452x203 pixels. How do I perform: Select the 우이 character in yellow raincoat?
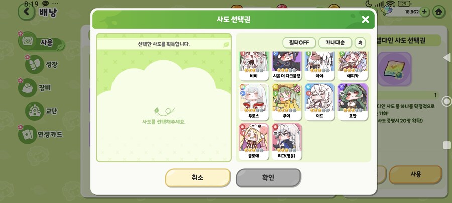point(287,102)
